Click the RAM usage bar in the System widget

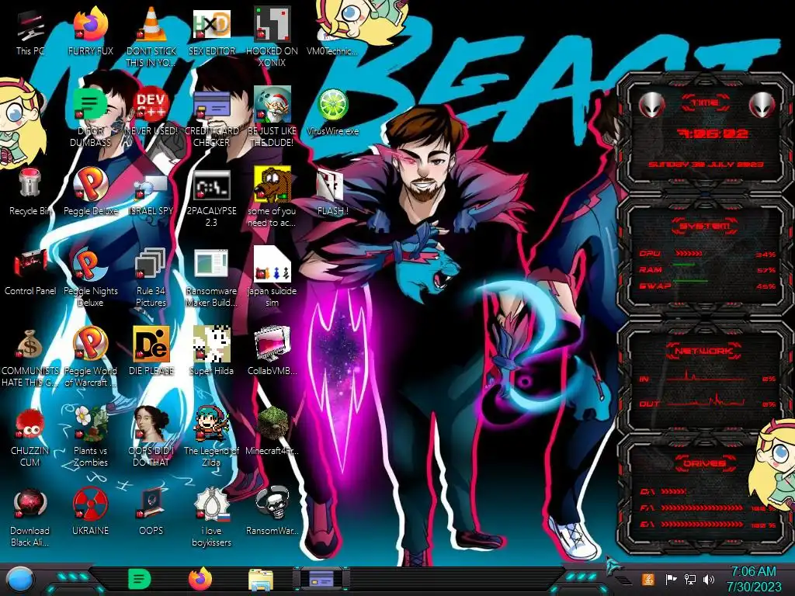pos(685,265)
